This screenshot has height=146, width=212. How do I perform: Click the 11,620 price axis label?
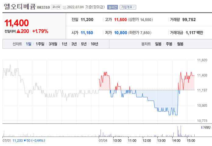point(202,60)
